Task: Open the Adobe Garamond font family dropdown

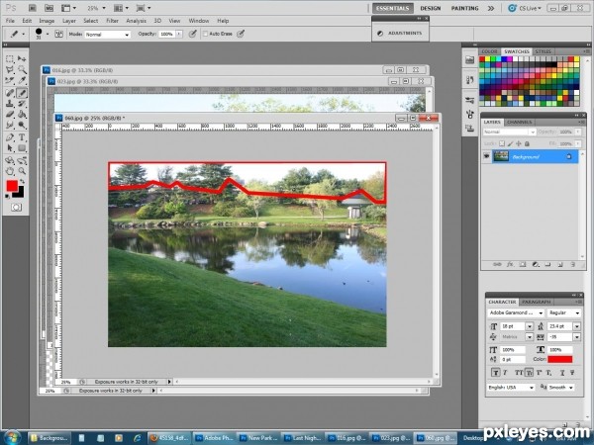Action: tap(516, 312)
